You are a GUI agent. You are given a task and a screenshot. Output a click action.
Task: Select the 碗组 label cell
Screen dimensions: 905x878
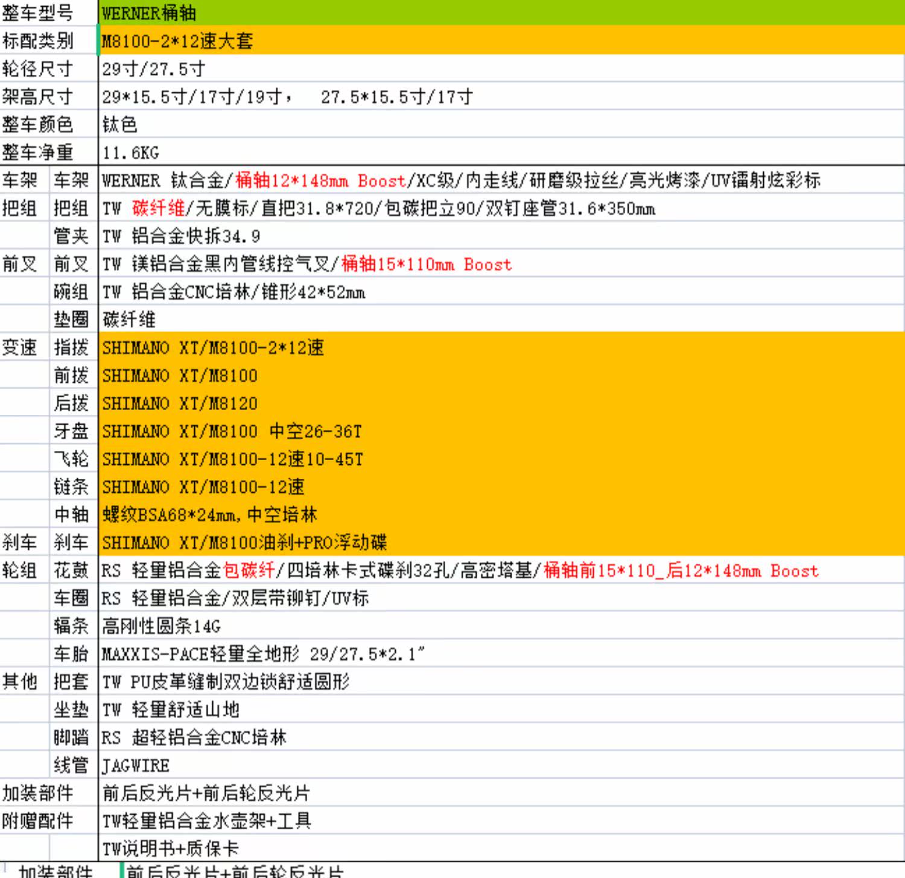tap(73, 291)
